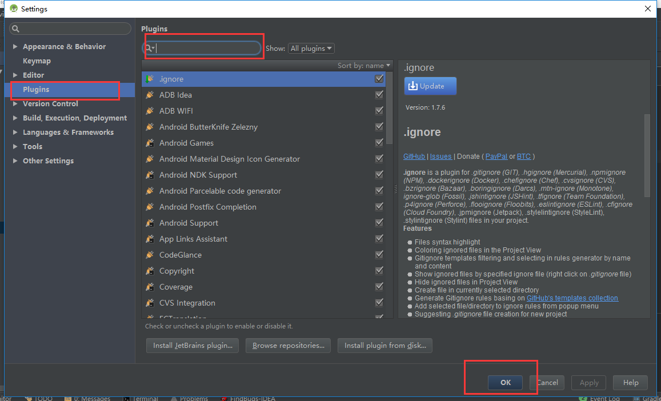Confirm settings with OK button

coord(506,383)
